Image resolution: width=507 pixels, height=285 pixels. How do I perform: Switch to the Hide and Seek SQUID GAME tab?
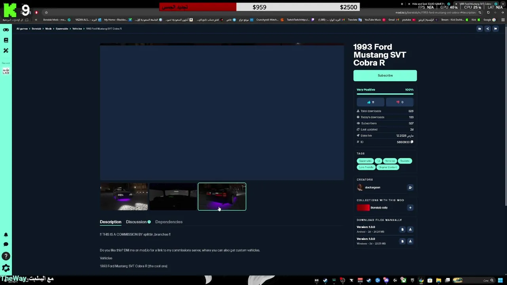[x=430, y=4]
